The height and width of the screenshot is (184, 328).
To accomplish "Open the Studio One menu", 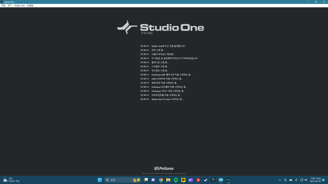I will point(19,5).
